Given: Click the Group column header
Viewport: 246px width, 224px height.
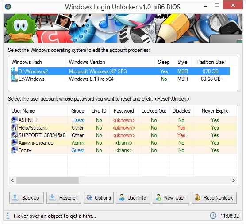Looking at the screenshot, I should coord(78,111).
